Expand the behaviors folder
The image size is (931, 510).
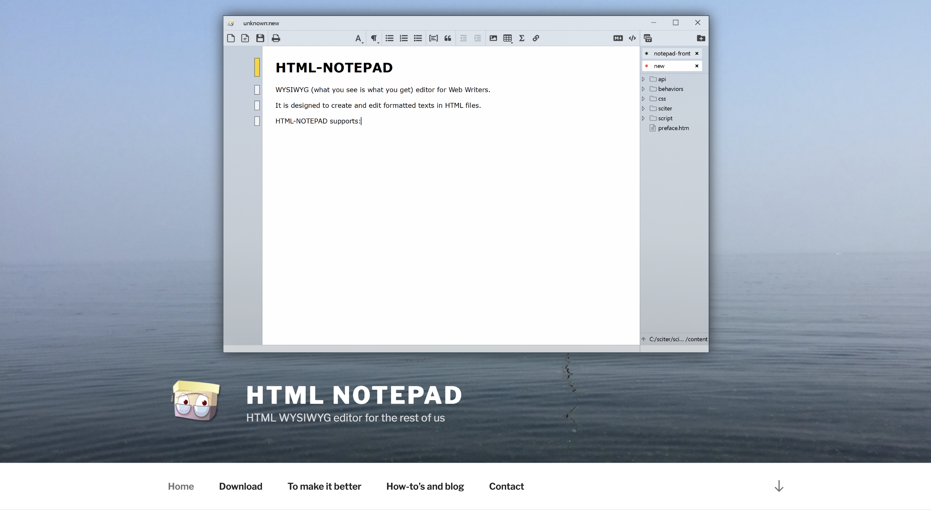643,89
